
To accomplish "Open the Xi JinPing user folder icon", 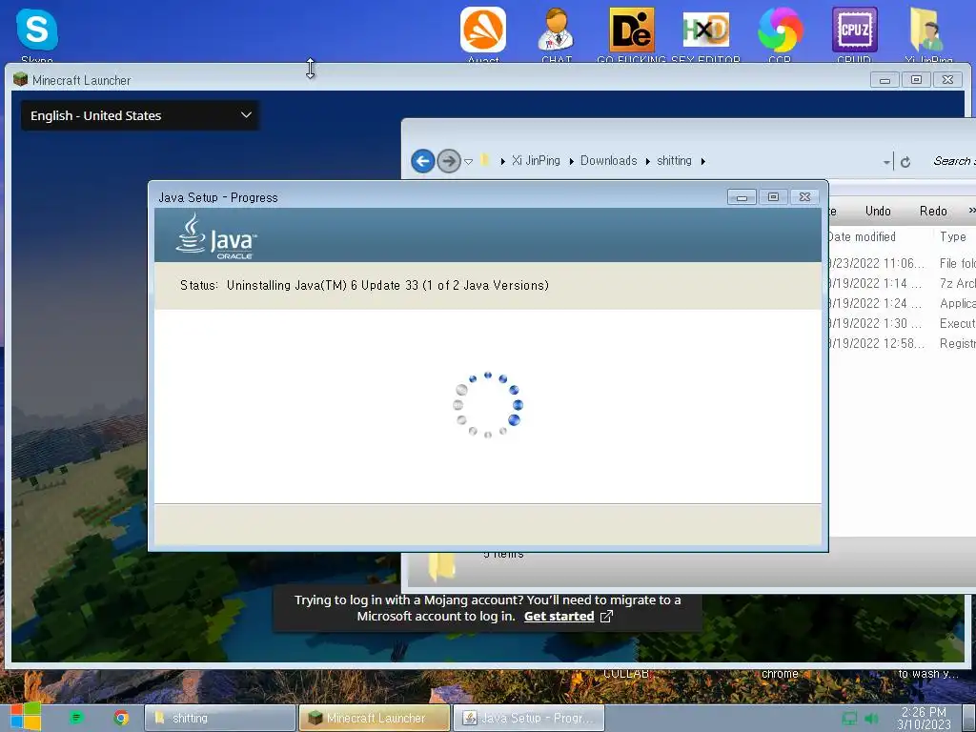I will (926, 30).
